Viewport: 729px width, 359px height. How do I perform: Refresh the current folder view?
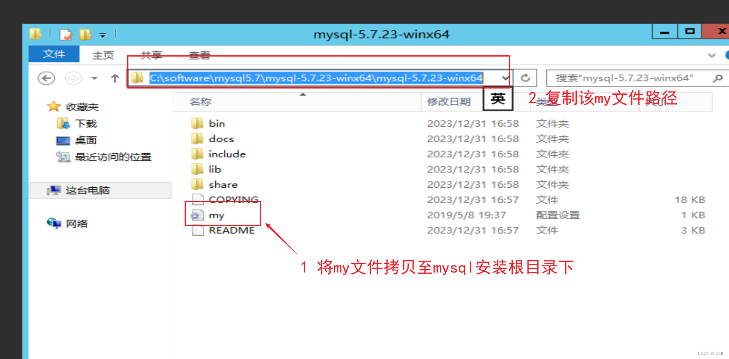[x=525, y=78]
